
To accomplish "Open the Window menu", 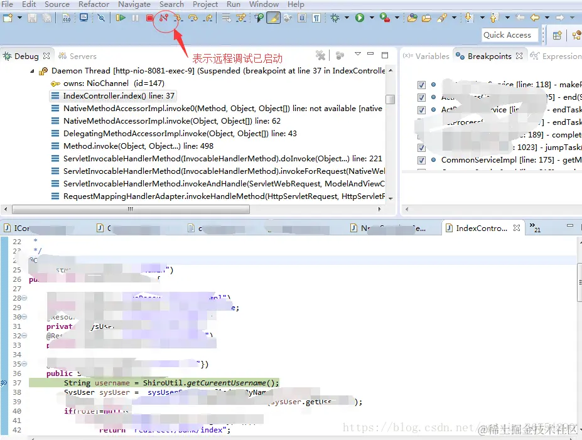I will click(x=264, y=4).
